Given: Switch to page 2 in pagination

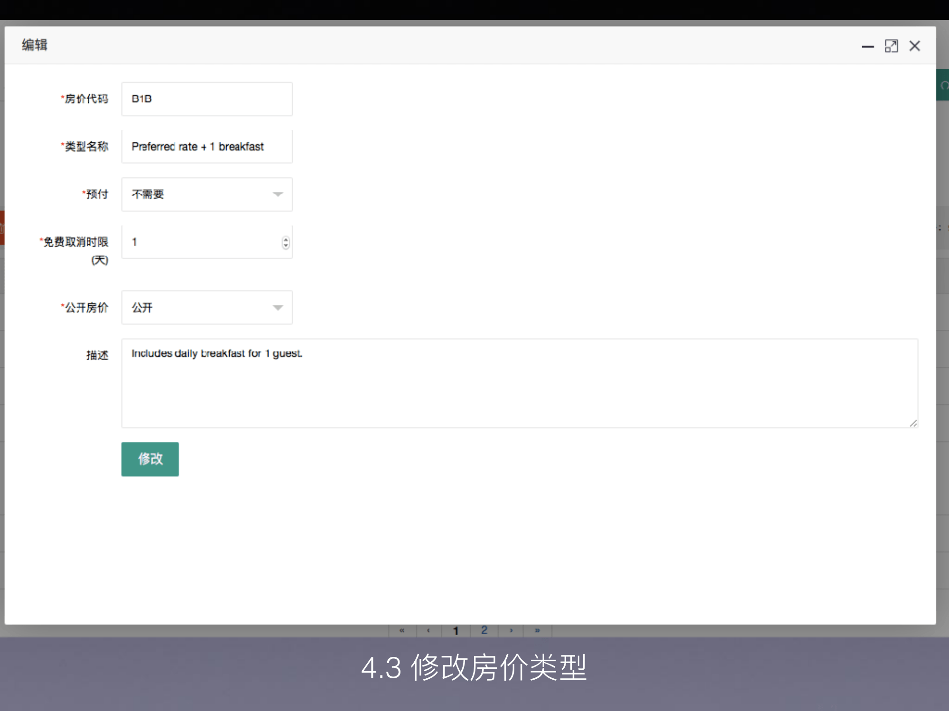Looking at the screenshot, I should coord(484,630).
